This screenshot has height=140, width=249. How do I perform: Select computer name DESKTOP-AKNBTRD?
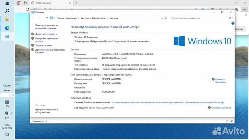click(x=111, y=79)
